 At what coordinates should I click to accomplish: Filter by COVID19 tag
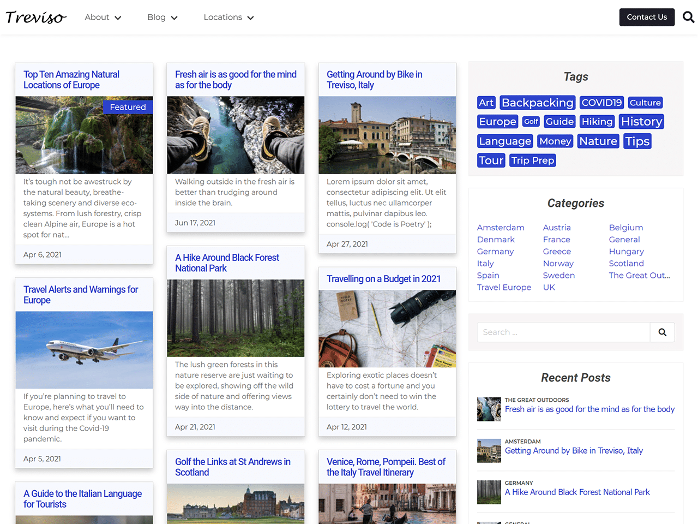[x=601, y=103]
